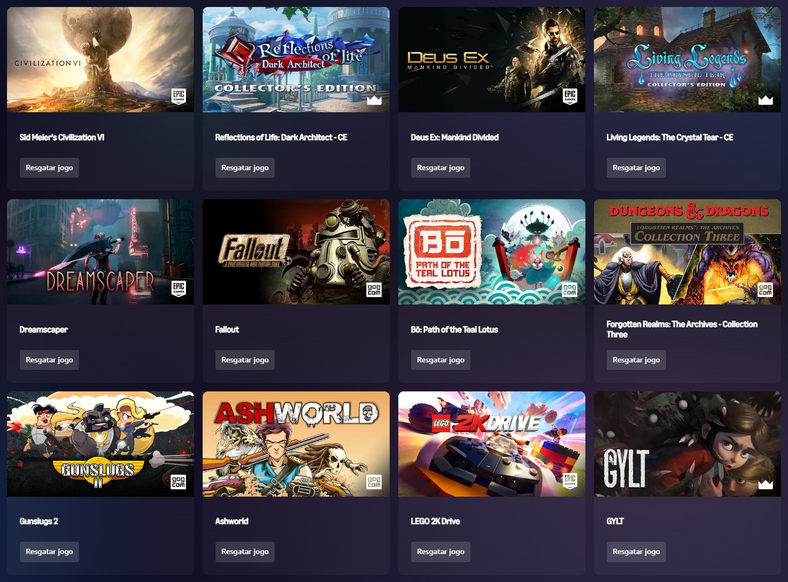Open Ashworld cover thumbnail
This screenshot has width=788, height=582.
click(x=296, y=444)
